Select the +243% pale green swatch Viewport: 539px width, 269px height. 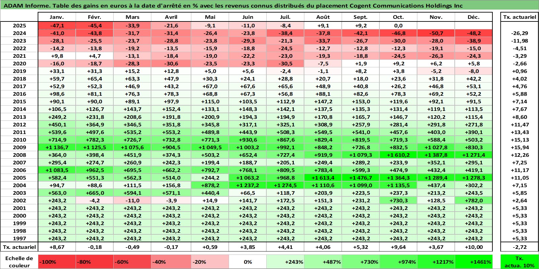(x=286, y=262)
